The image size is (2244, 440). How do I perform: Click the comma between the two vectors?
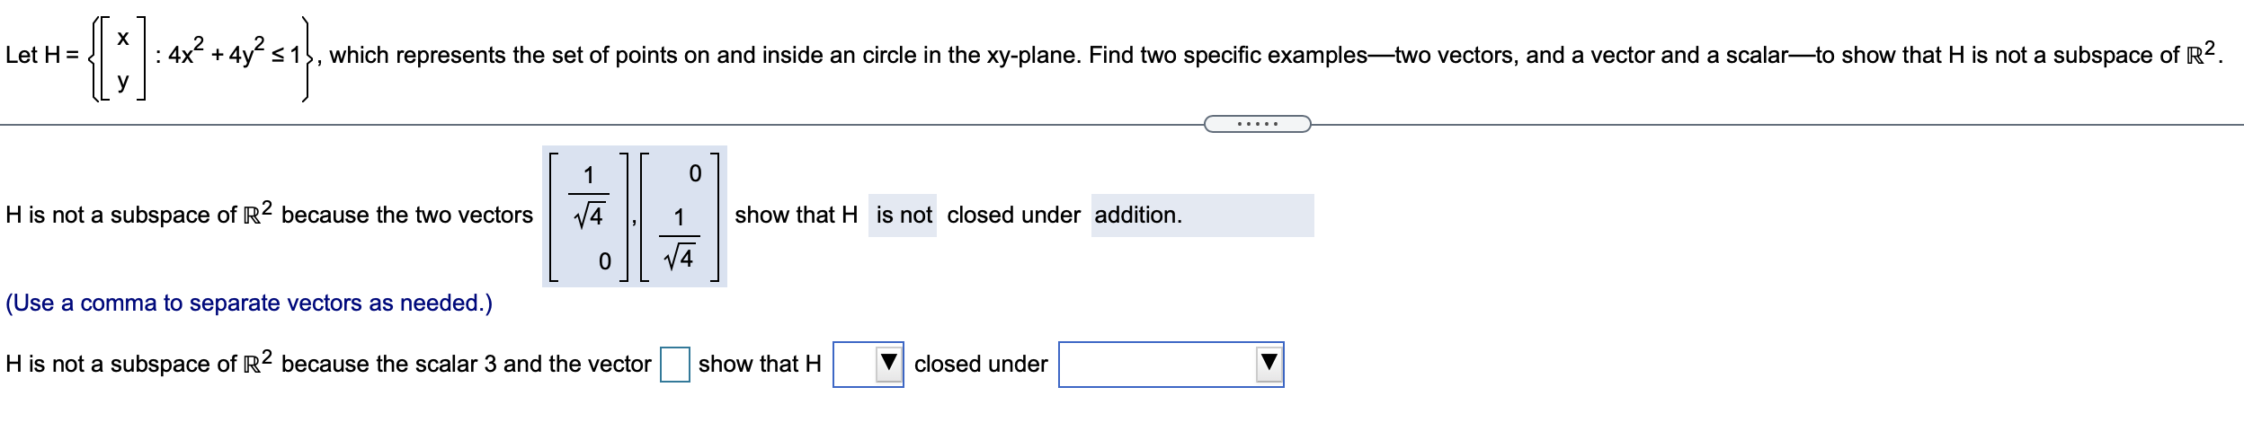click(x=635, y=223)
